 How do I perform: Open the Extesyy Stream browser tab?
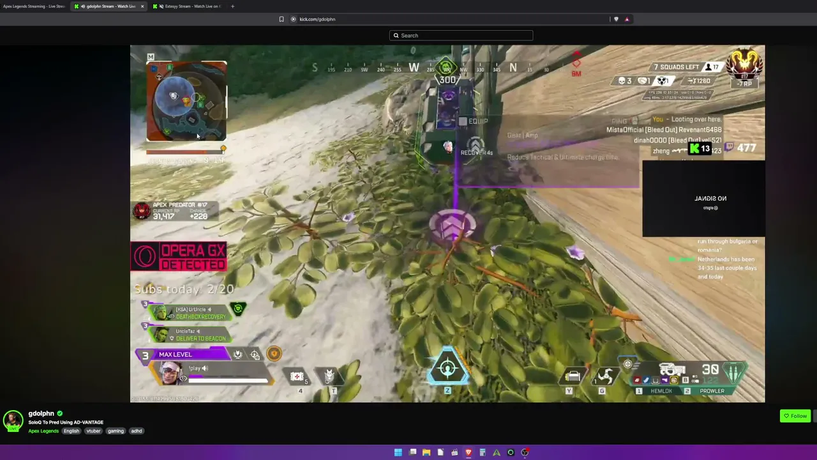(187, 6)
